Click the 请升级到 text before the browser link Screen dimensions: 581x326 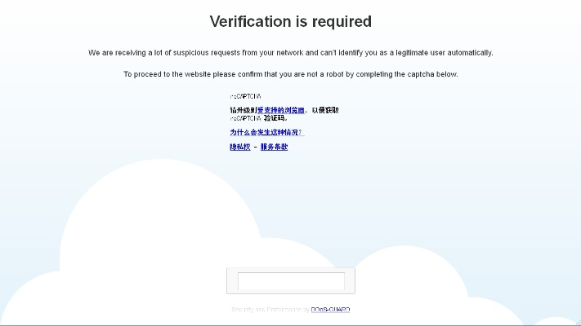click(243, 110)
